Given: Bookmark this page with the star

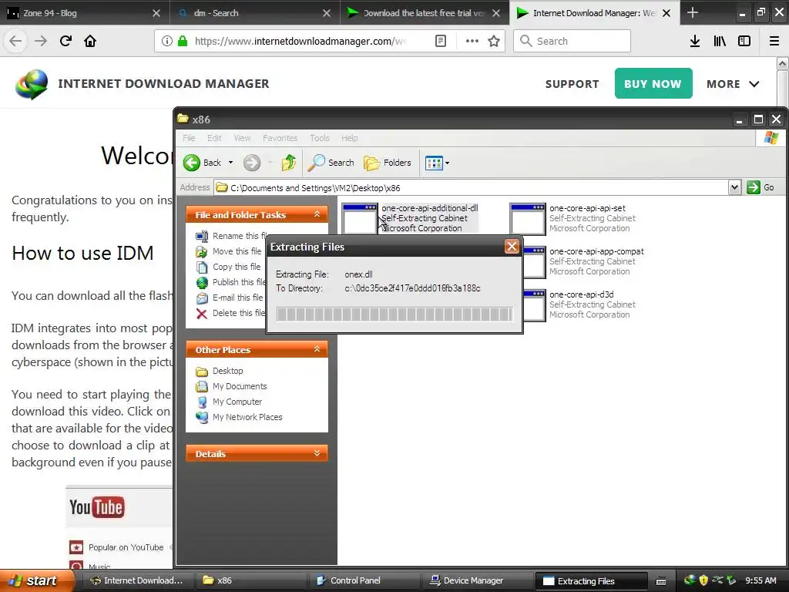Looking at the screenshot, I should pyautogui.click(x=494, y=41).
